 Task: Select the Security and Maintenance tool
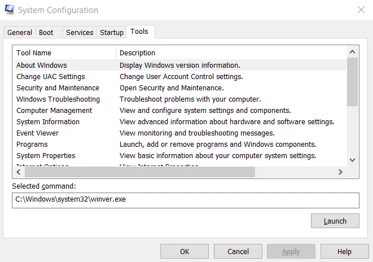[58, 88]
